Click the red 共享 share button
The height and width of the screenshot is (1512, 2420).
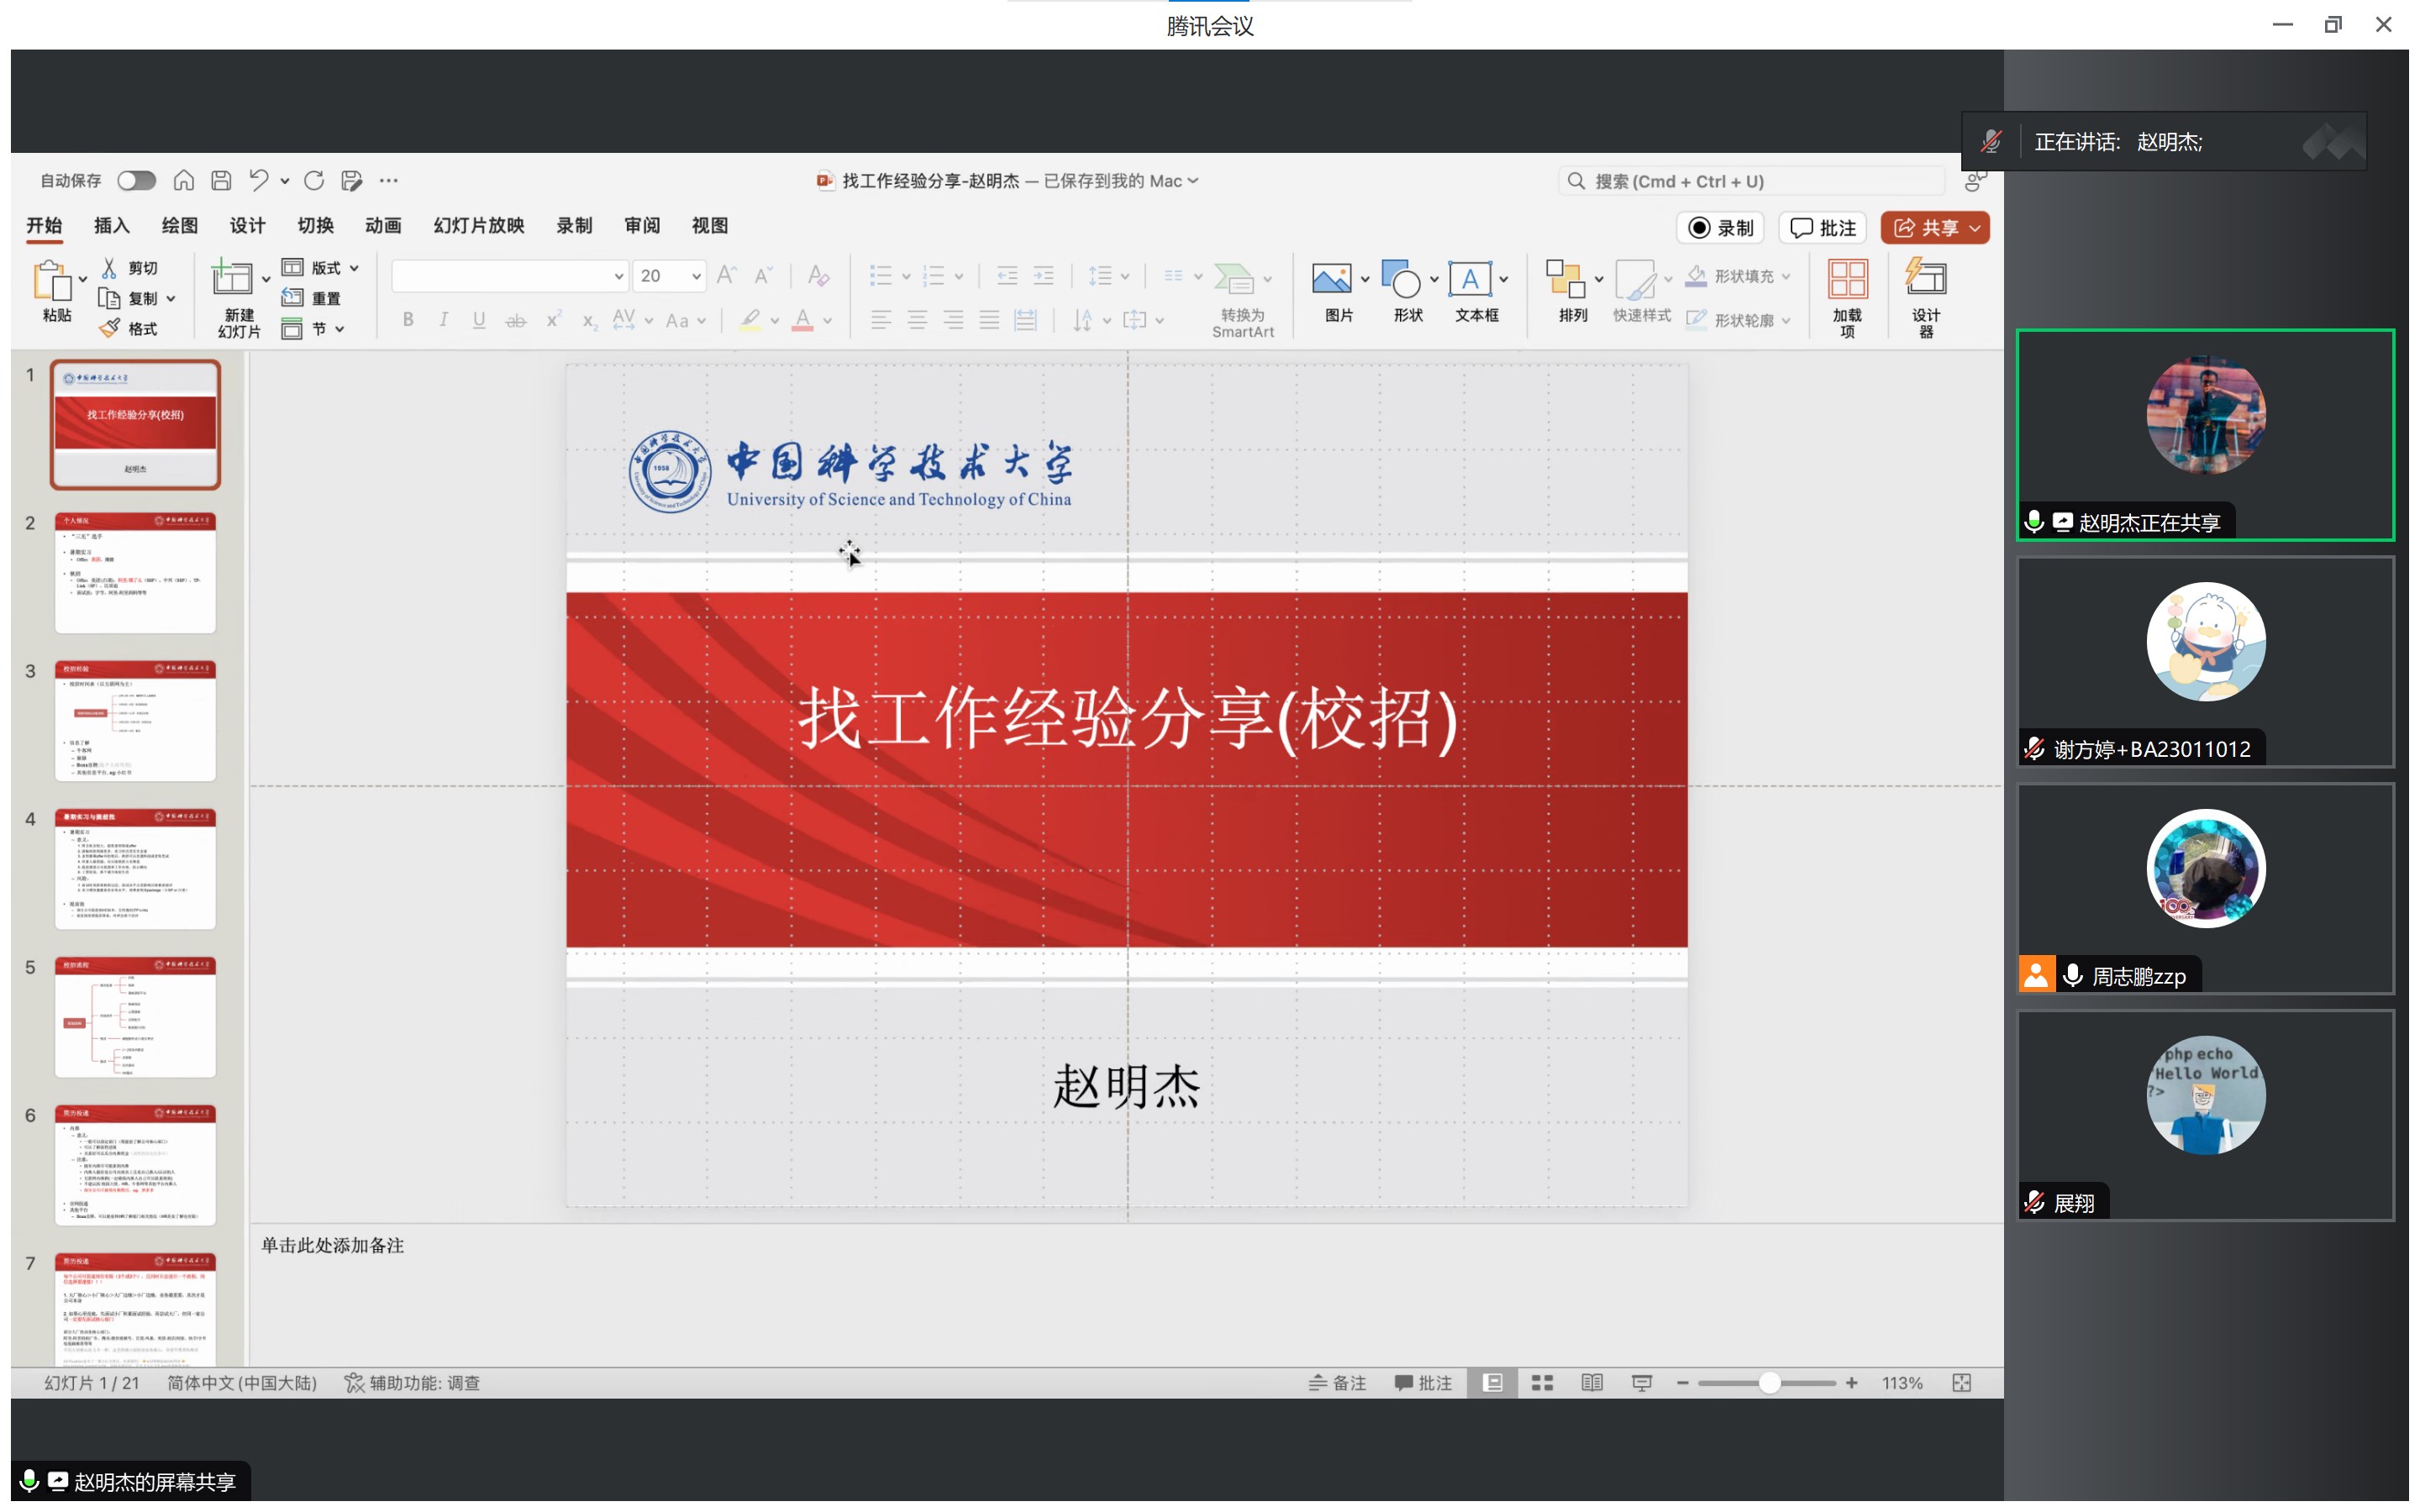[x=1934, y=228]
